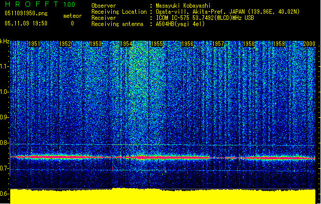Click the 1958 time marker

point(249,44)
